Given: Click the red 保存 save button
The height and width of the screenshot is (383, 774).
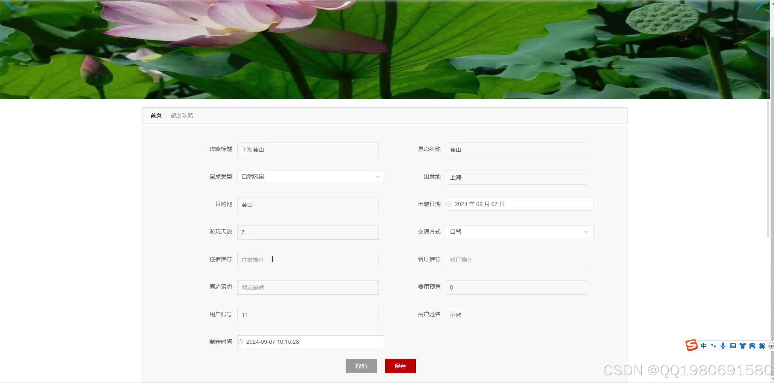Looking at the screenshot, I should point(400,366).
